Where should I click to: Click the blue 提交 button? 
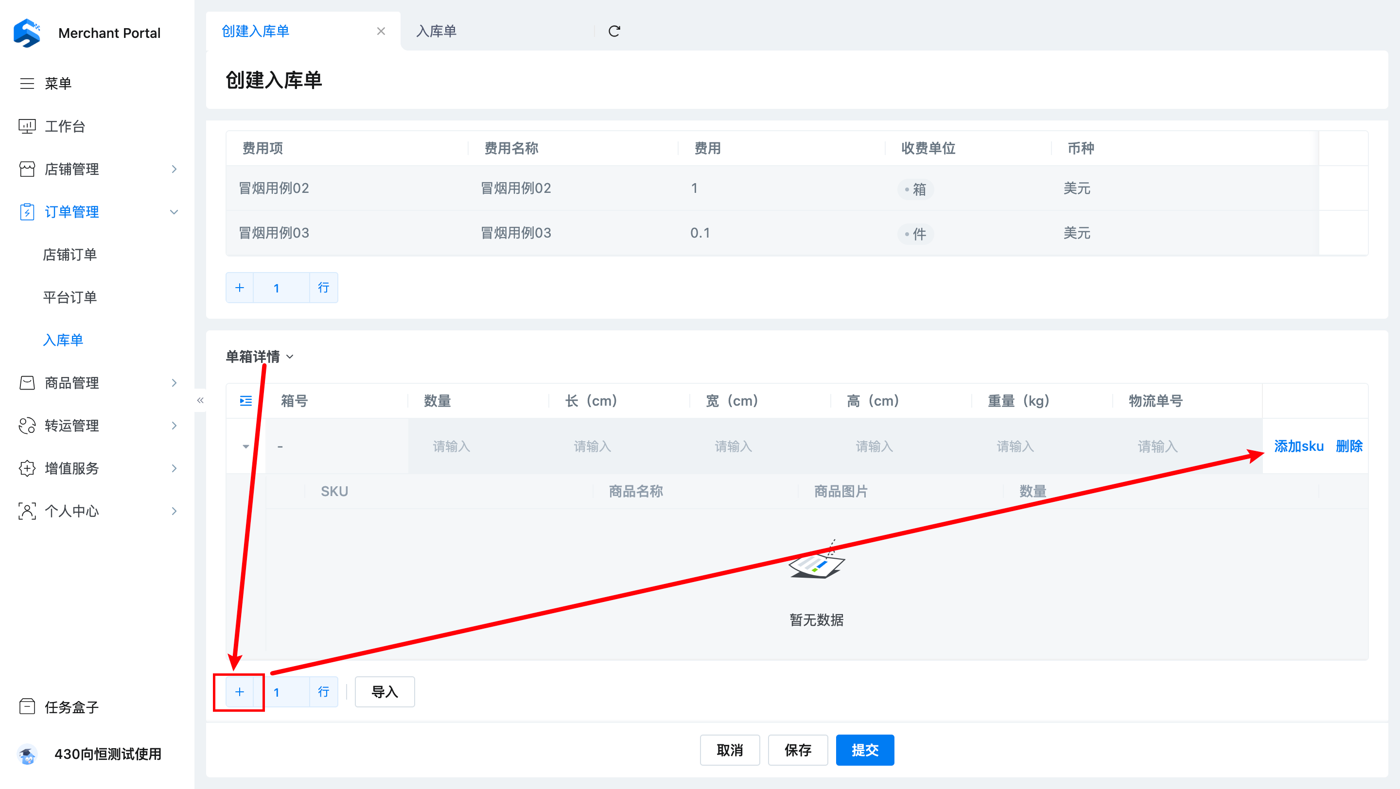coord(865,750)
